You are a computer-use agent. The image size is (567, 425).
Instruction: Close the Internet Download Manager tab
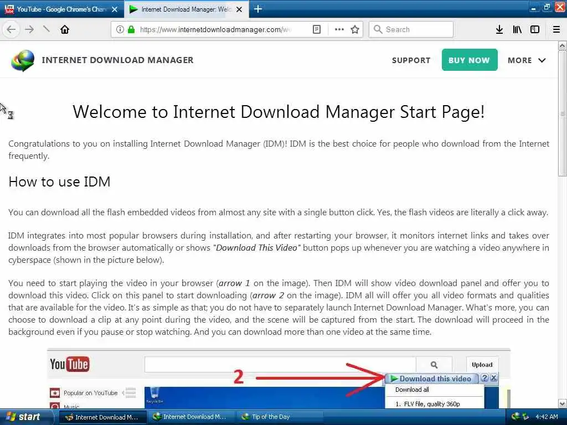pos(239,9)
